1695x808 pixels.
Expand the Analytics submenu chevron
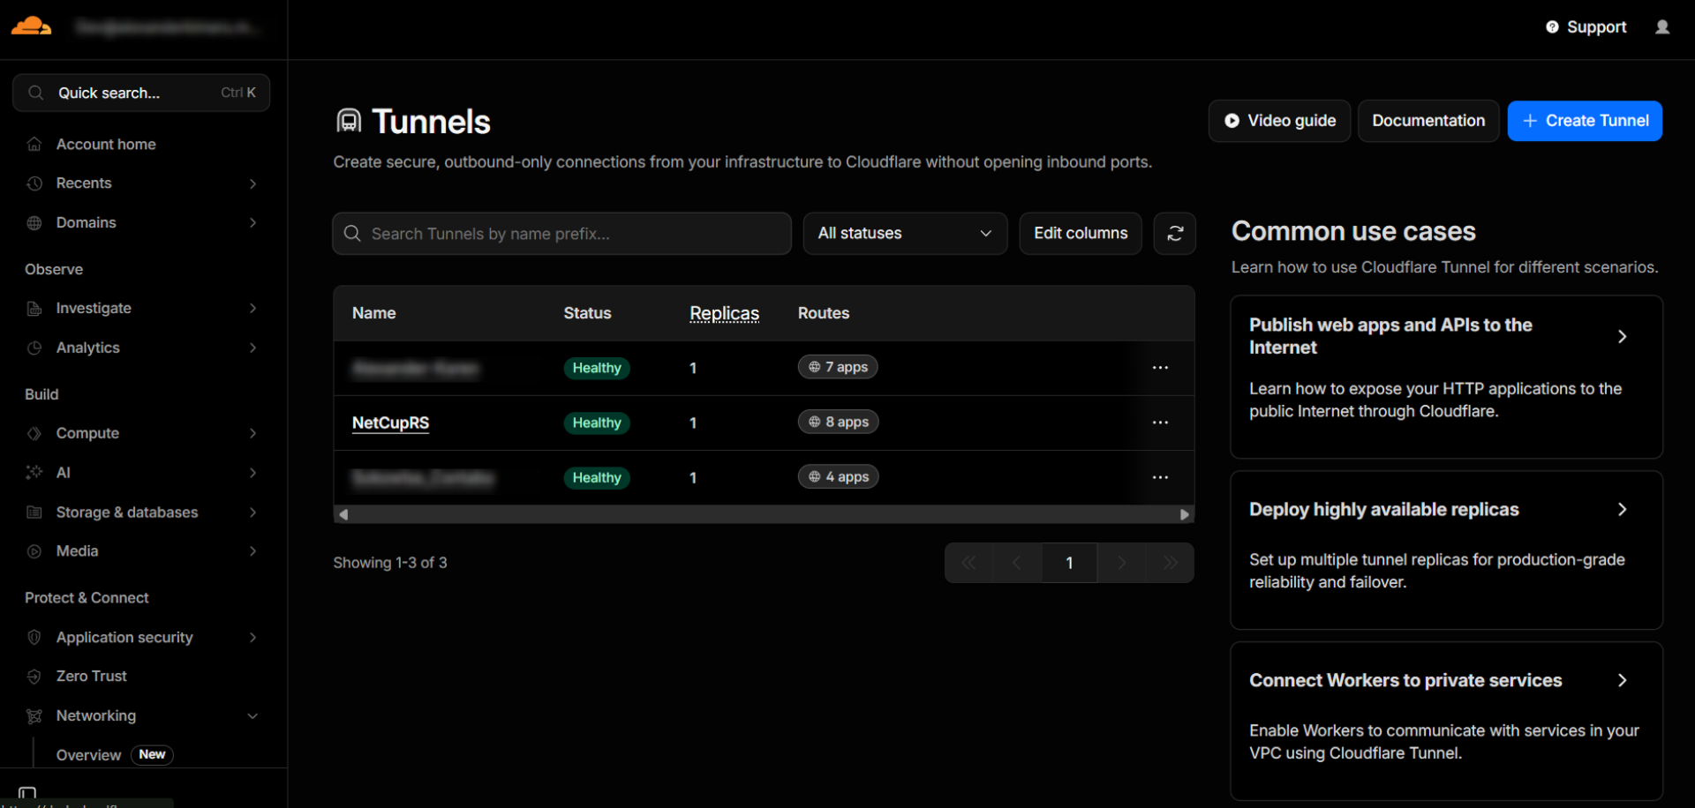pos(252,348)
